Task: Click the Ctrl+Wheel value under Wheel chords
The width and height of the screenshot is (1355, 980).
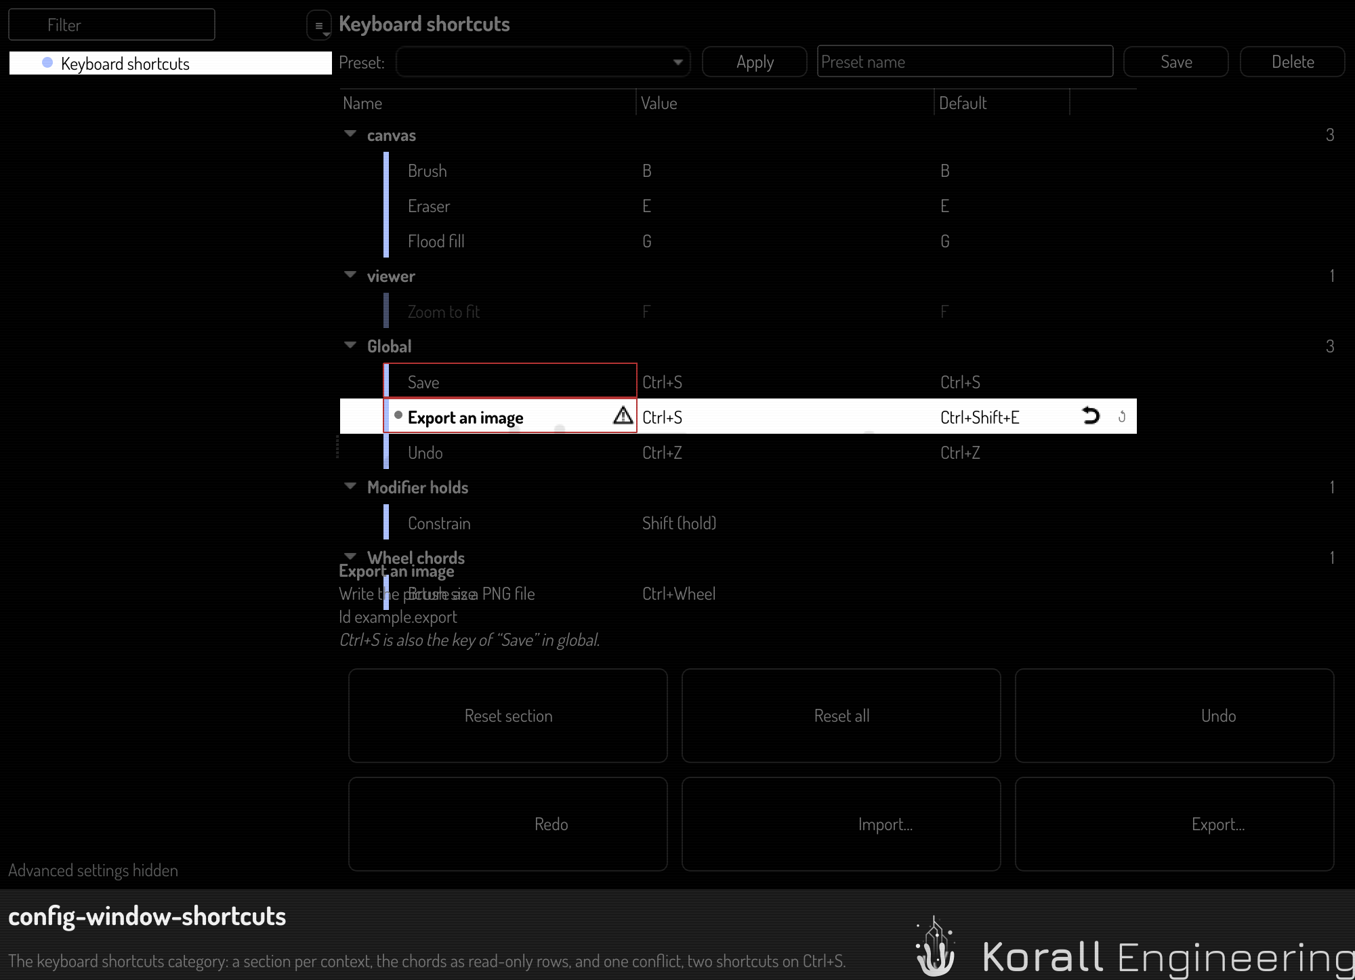Action: (x=679, y=594)
